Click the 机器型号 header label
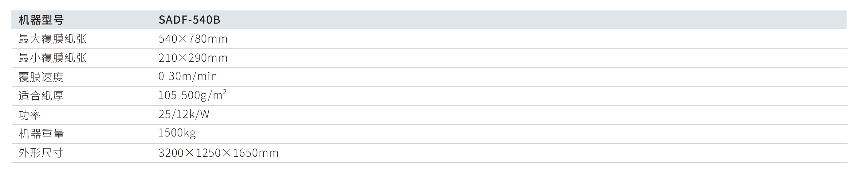The height and width of the screenshot is (184, 857). click(x=41, y=20)
